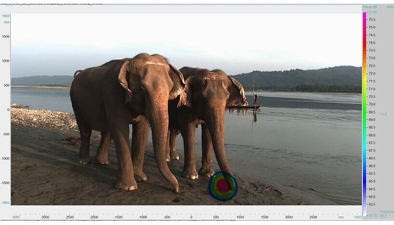Click the maximum value 75.99 on scale
Viewport: 394px width, 225px height.
373,13
